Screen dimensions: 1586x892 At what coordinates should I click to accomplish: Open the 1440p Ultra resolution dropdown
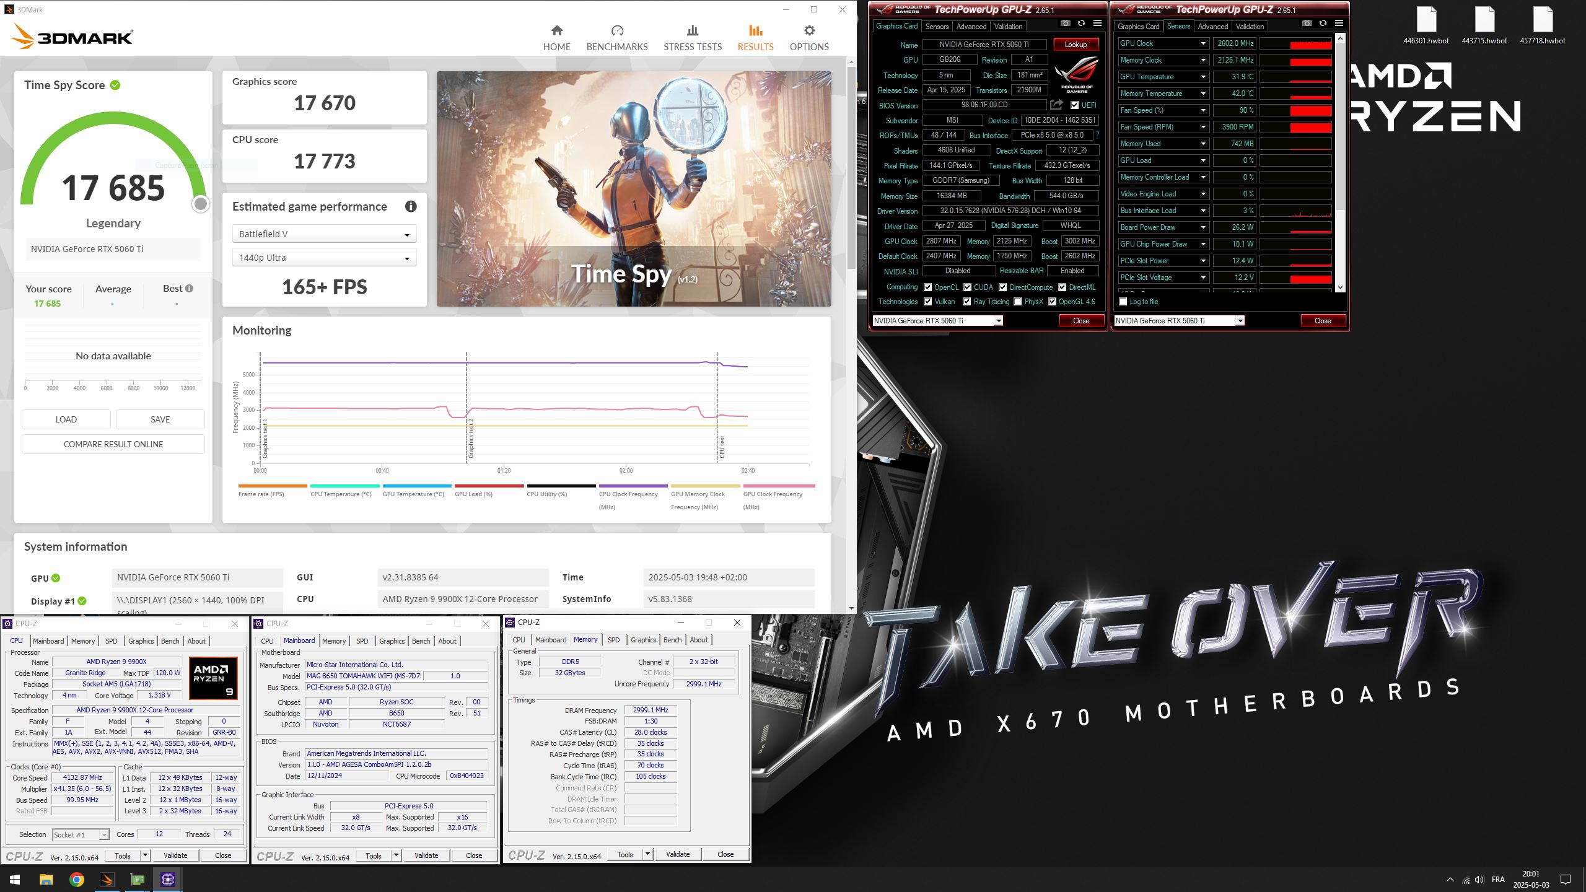pos(324,258)
